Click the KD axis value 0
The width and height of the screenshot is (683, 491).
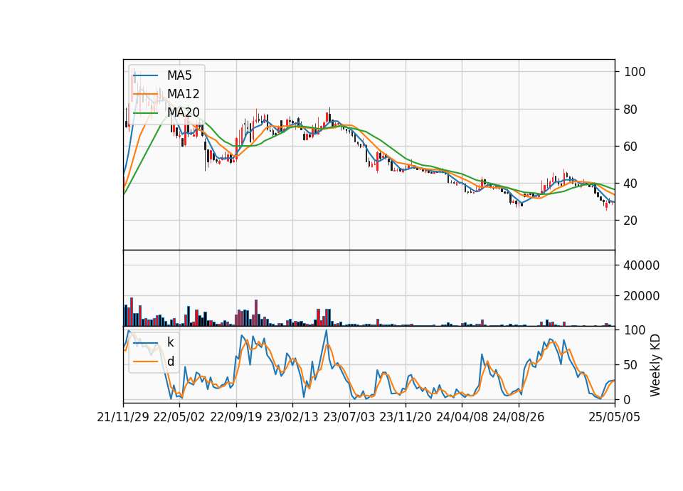(628, 399)
